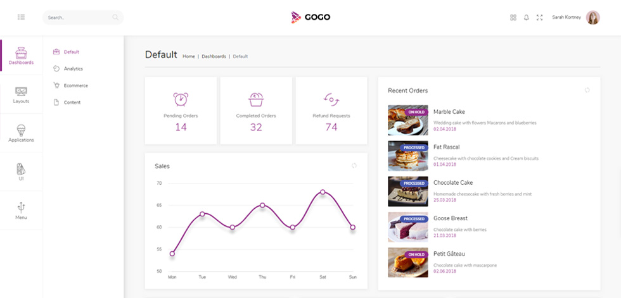Open the notifications bell
The image size is (621, 298).
pos(527,17)
